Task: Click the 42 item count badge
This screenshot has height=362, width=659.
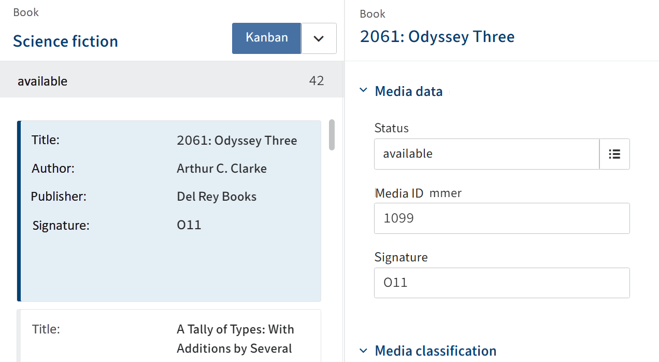Action: click(316, 81)
